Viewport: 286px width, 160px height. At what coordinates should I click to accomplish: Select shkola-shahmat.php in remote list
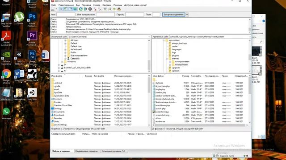pyautogui.click(x=165, y=99)
